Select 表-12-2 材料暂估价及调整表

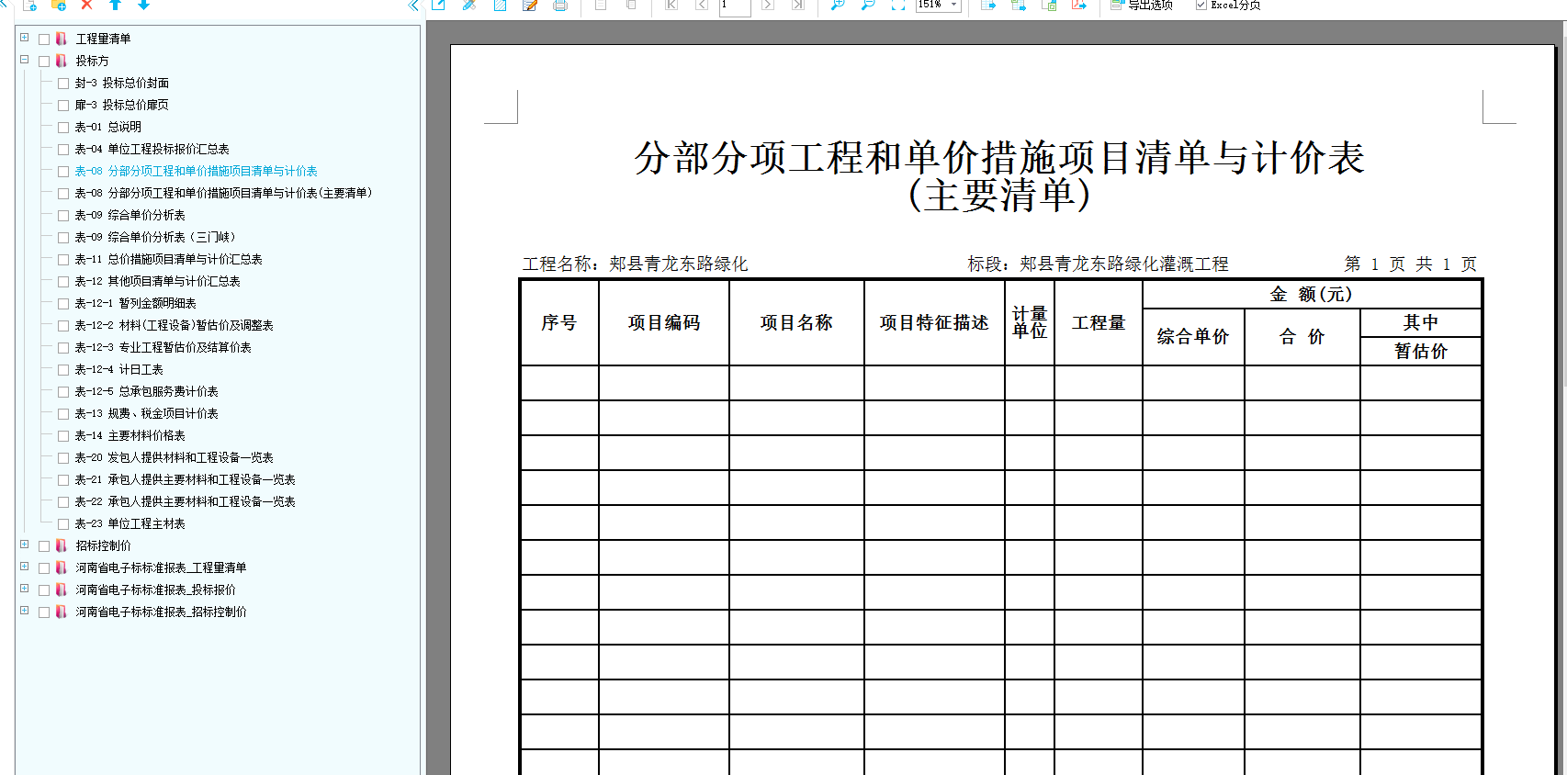click(174, 326)
